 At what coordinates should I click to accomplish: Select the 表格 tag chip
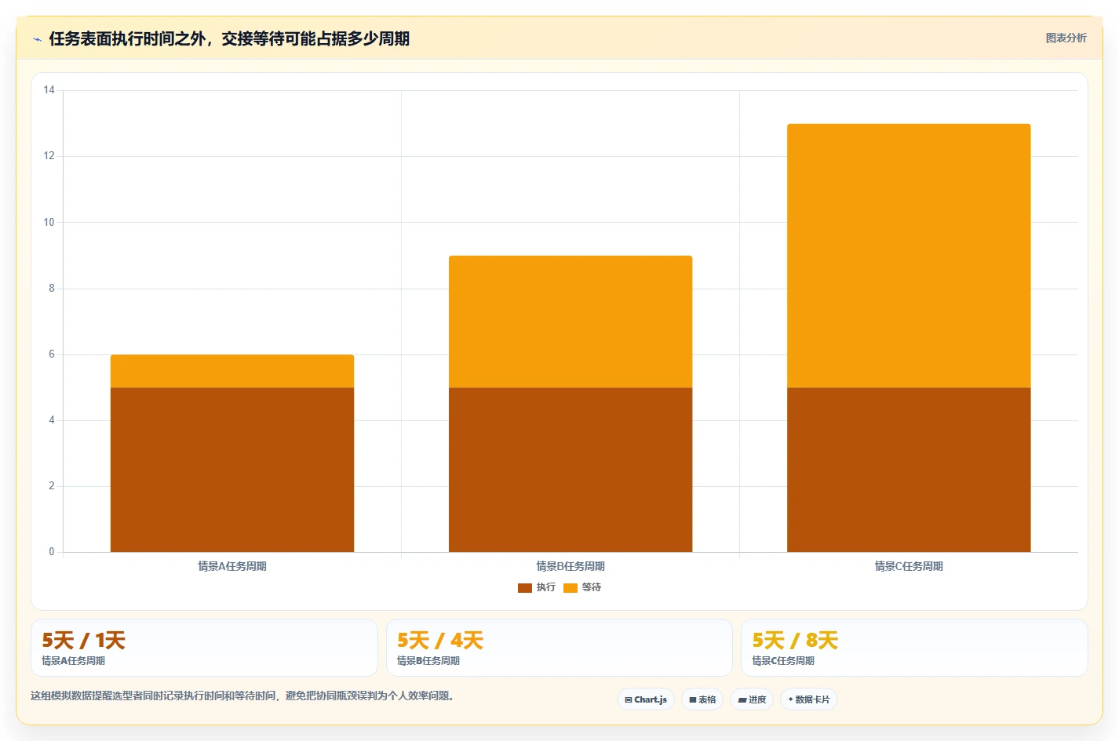point(702,699)
